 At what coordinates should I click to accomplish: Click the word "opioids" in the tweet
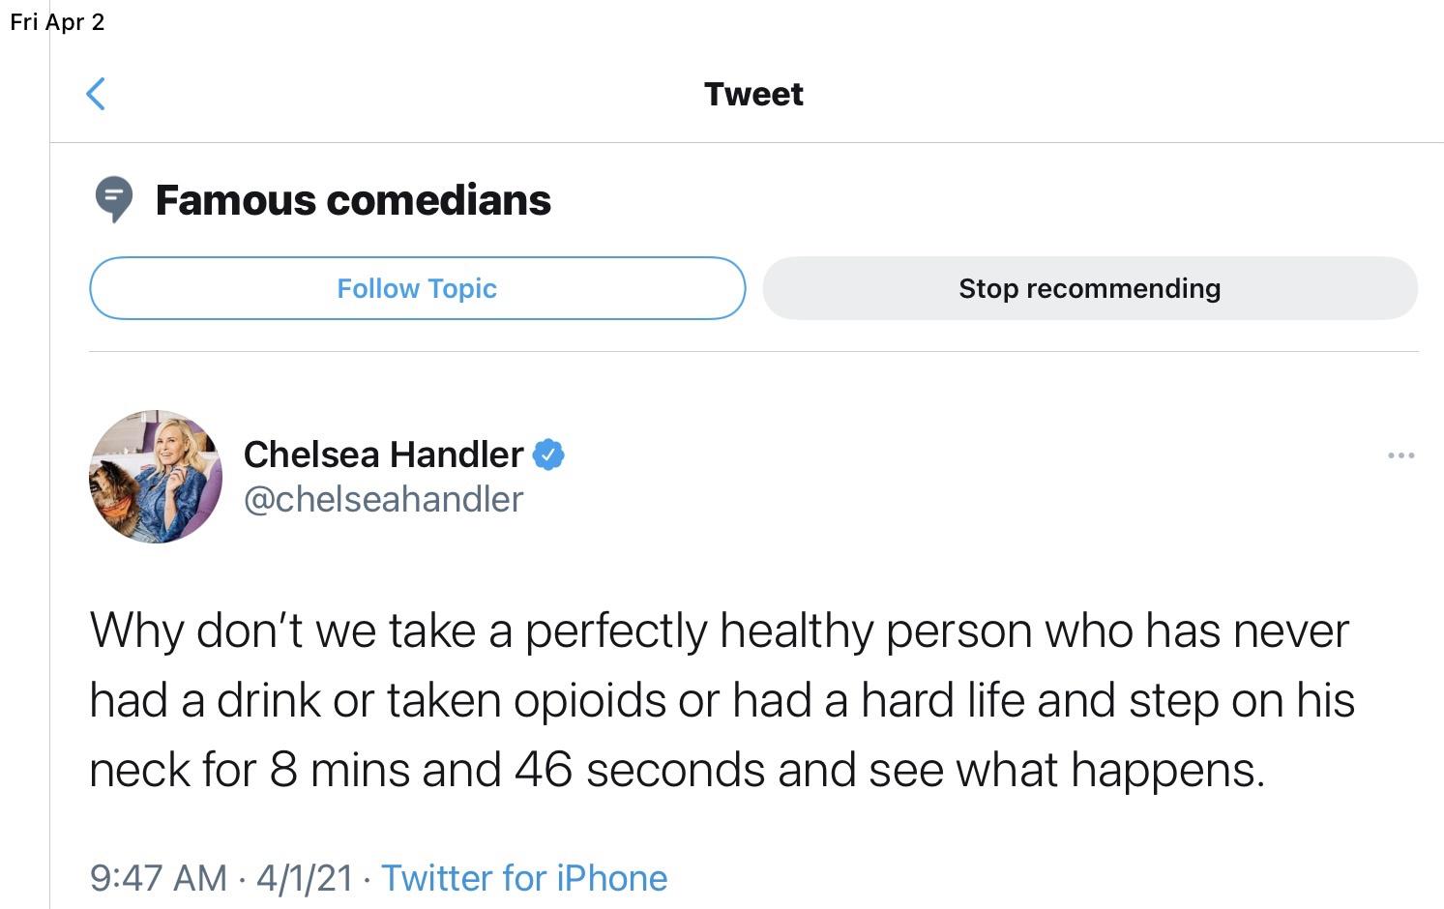click(x=589, y=700)
